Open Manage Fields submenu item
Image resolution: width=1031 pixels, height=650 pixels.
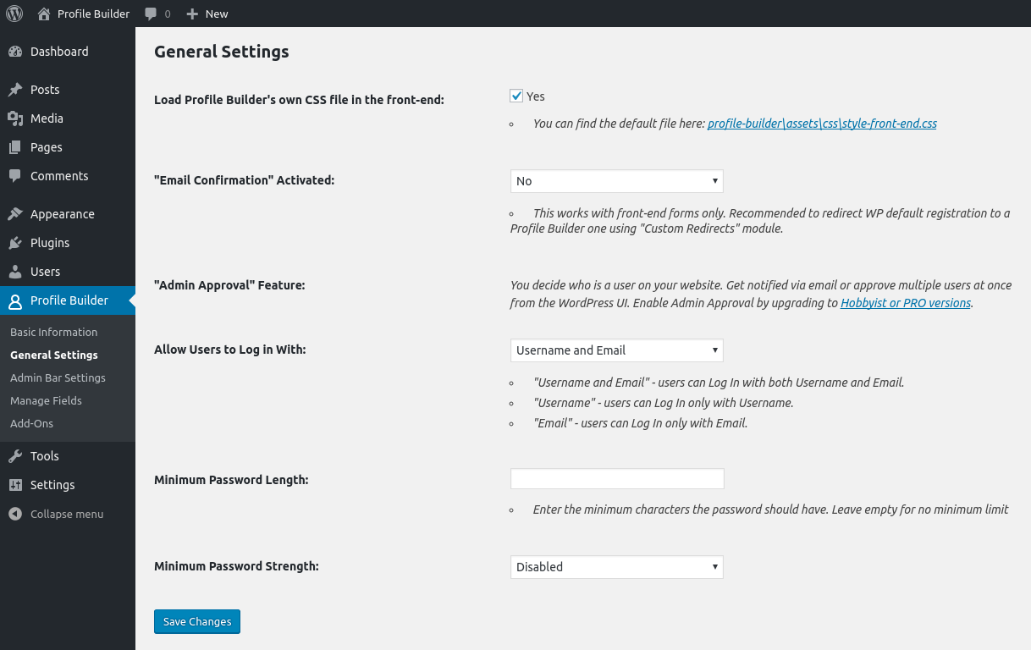[x=46, y=400]
